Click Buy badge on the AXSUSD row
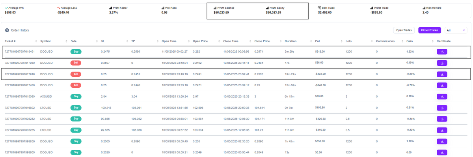The image size is (473, 157). (x=76, y=96)
